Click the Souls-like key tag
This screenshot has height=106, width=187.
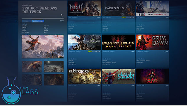(x=25, y=26)
